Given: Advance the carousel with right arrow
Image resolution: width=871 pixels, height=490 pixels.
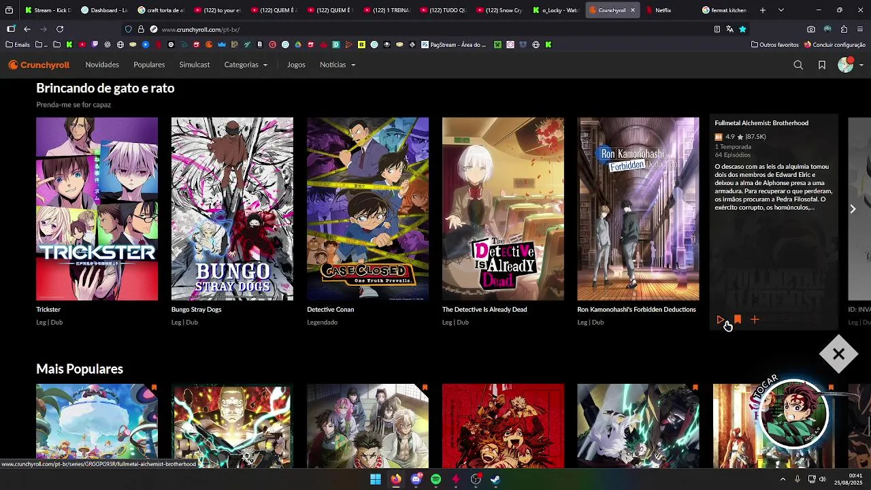Looking at the screenshot, I should tap(853, 209).
